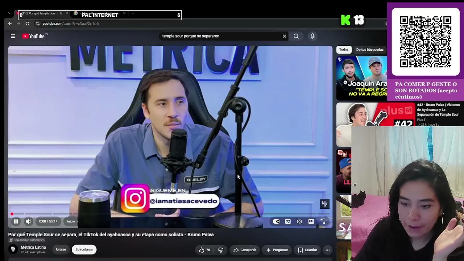Screen dimensions: 464x261
Task: Open player settings gear
Action: click(299, 221)
